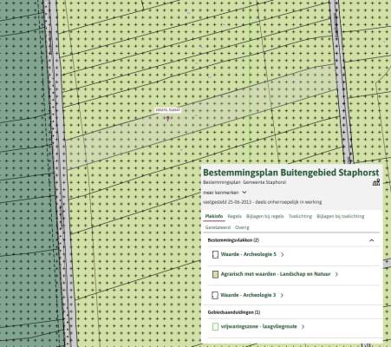
Task: Open the vrijwaringszone - laagvliegroute link
Action: tap(258, 326)
